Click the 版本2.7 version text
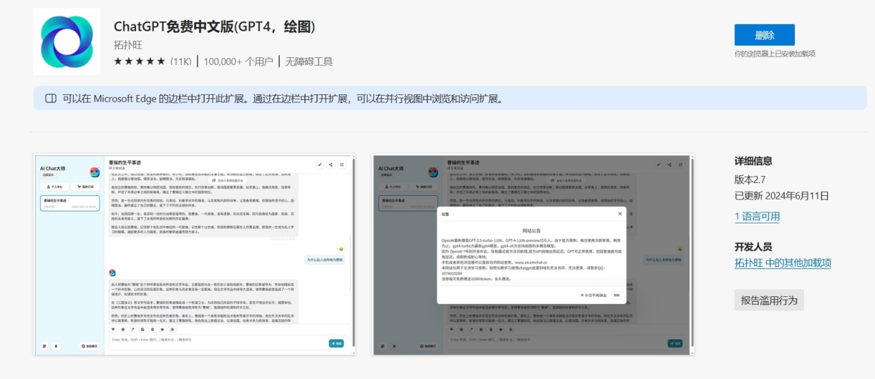 [x=750, y=180]
